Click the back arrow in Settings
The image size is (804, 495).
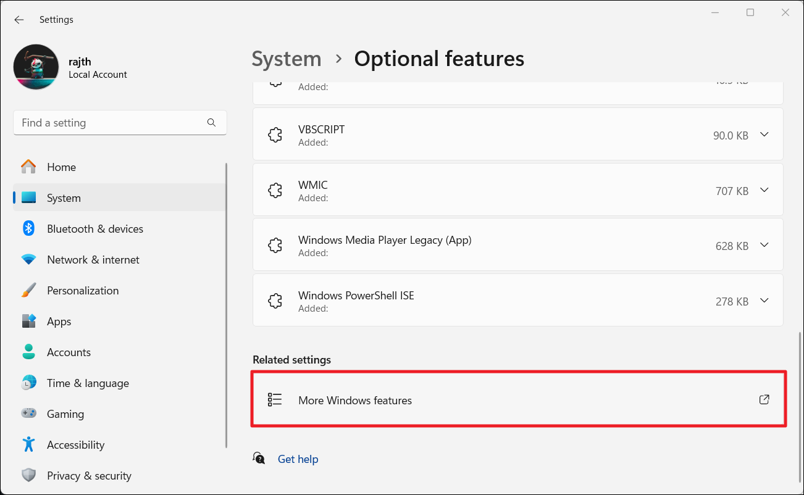[x=19, y=20]
